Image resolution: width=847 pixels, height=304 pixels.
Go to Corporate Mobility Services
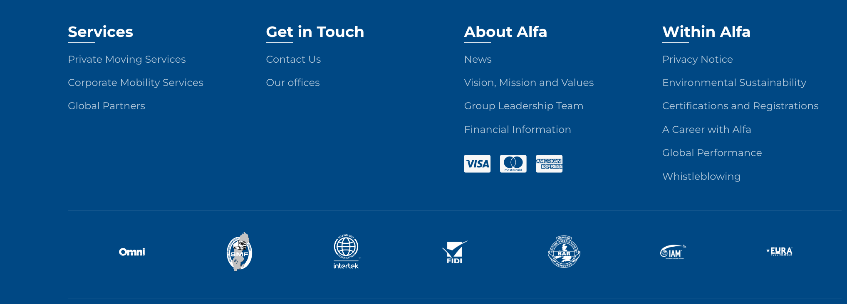click(x=136, y=83)
